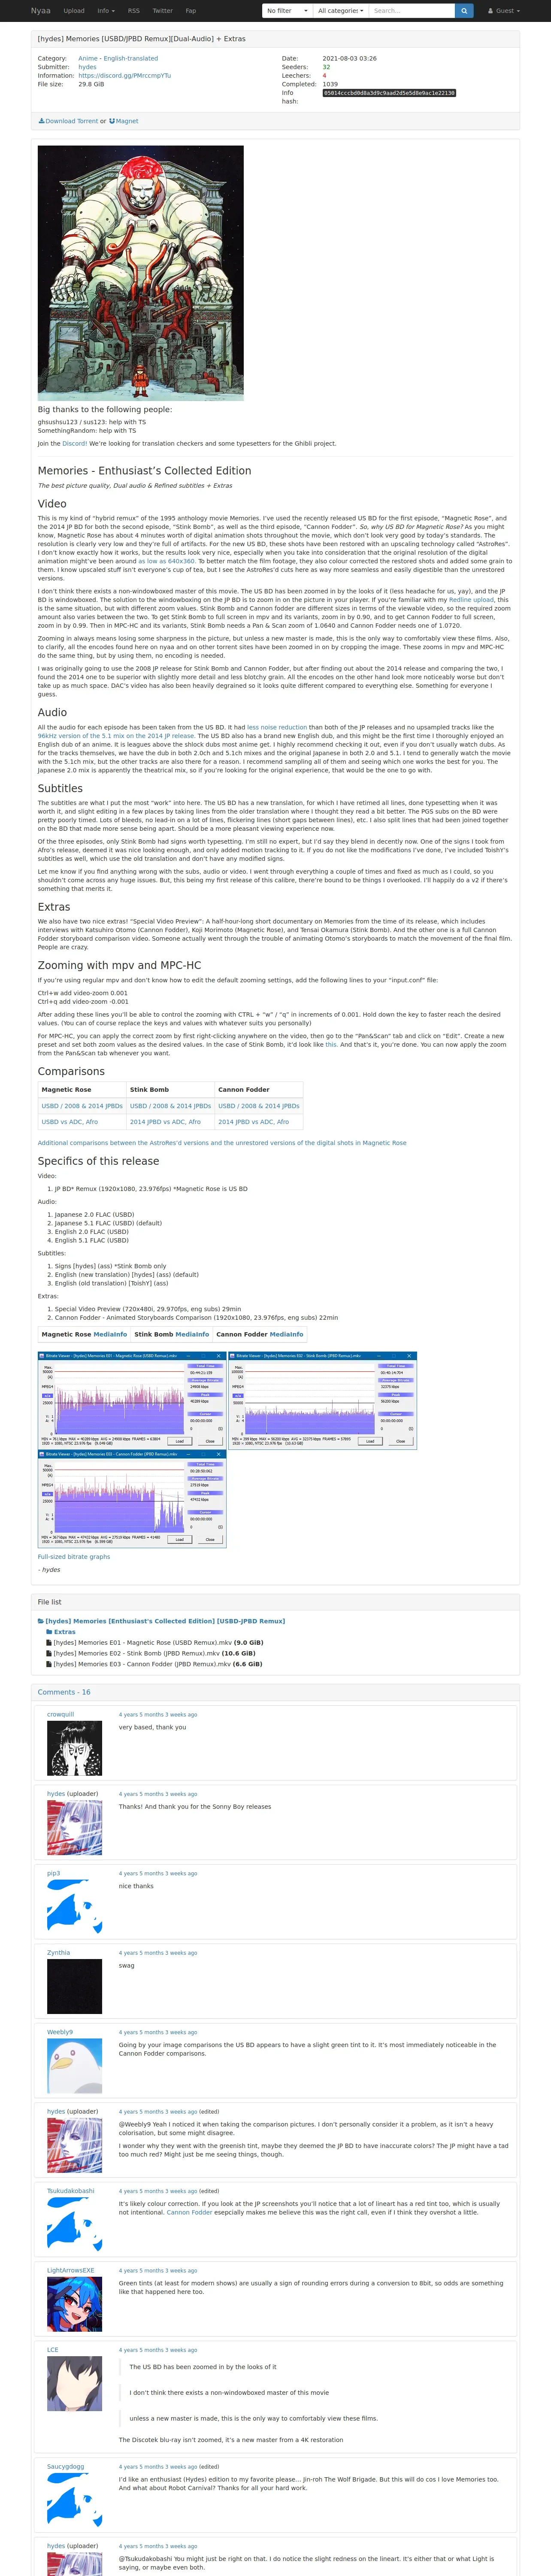Open Stink Bomb '2014 JPBD vs ADC, Afro' comparison

[x=165, y=1122]
